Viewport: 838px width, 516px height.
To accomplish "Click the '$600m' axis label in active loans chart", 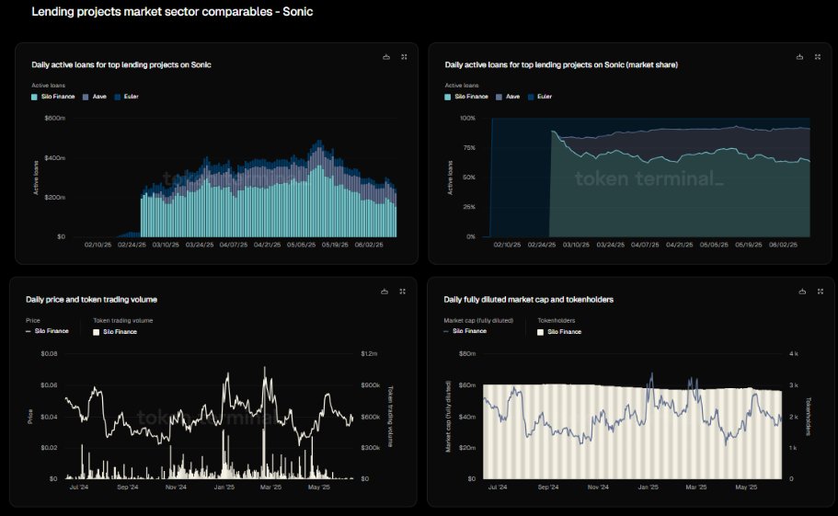I will (54, 118).
